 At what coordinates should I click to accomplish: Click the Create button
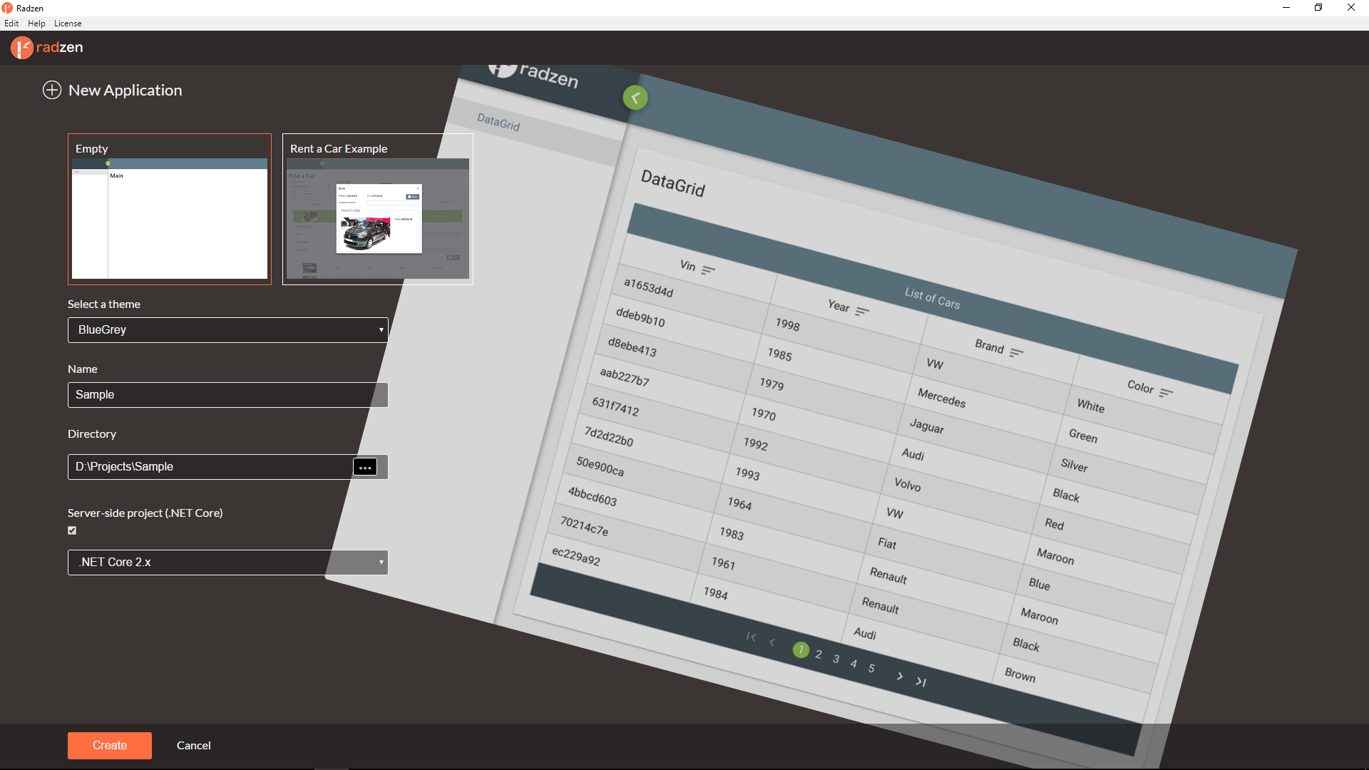[110, 744]
